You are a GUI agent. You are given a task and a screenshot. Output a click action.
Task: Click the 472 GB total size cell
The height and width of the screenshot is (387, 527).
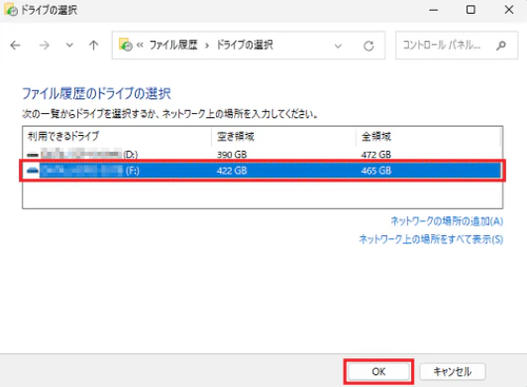point(376,155)
